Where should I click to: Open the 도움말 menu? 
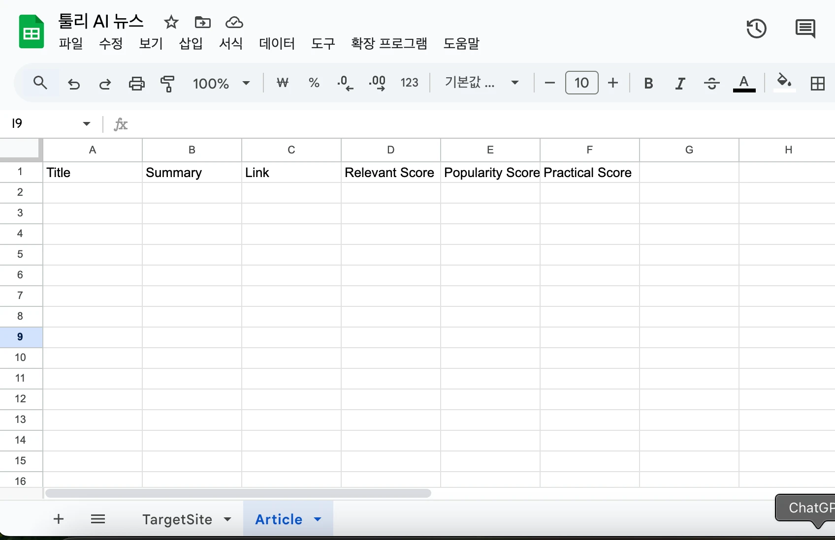coord(461,44)
